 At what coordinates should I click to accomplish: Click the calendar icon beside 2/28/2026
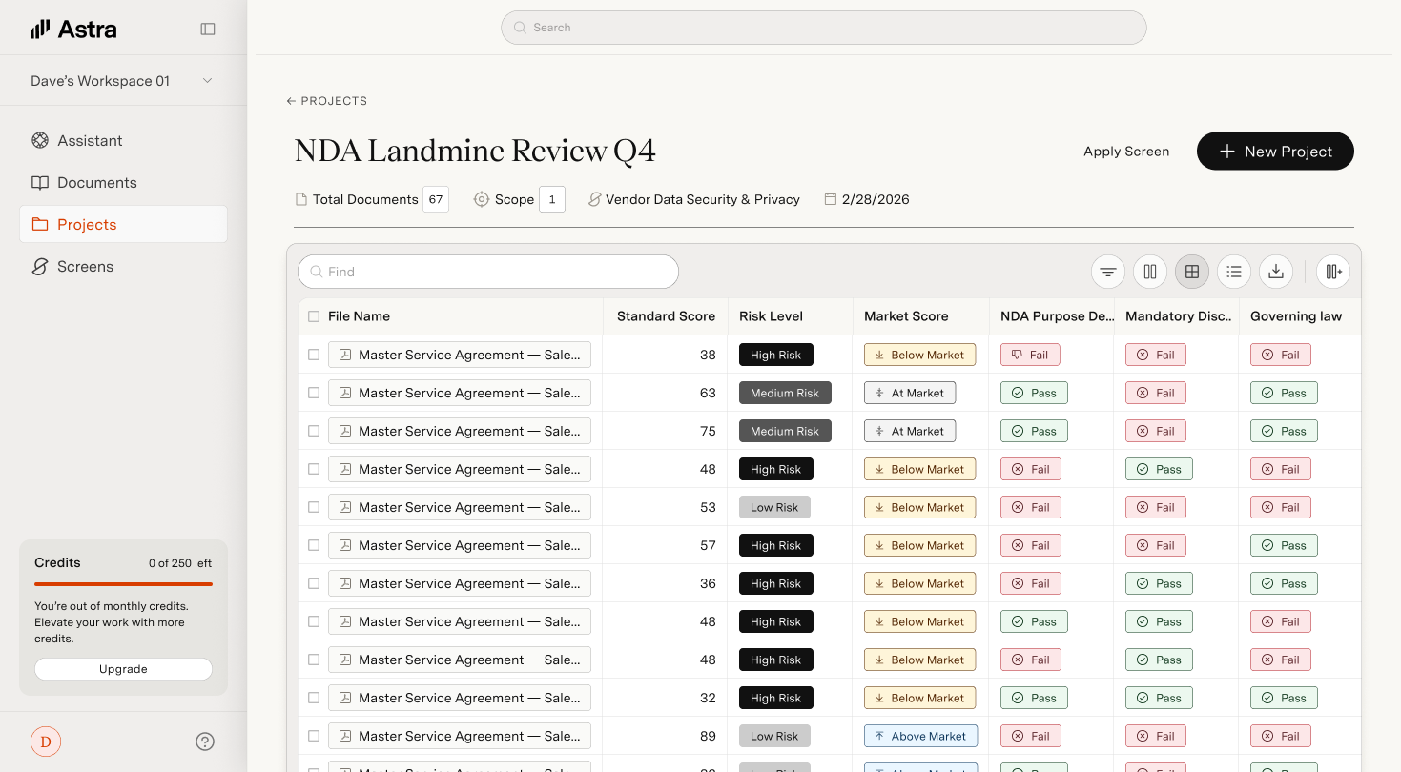coord(831,199)
